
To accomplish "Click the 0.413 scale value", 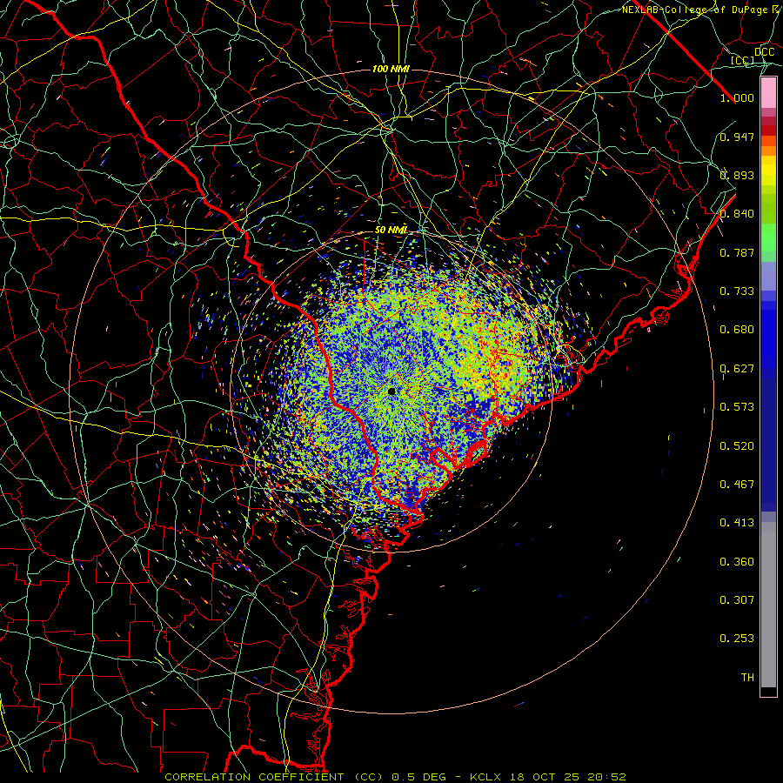I will click(x=737, y=523).
